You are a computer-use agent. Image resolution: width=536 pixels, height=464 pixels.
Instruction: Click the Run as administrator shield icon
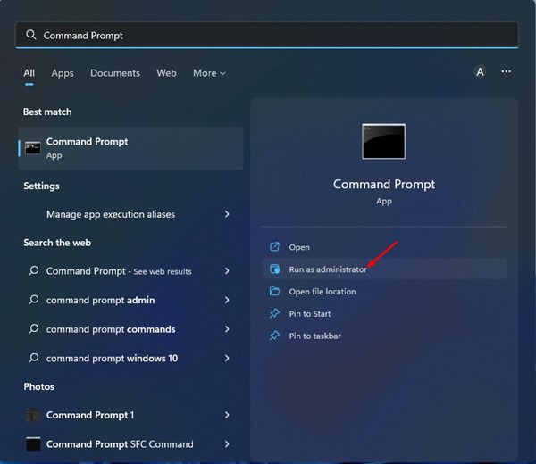click(x=274, y=269)
